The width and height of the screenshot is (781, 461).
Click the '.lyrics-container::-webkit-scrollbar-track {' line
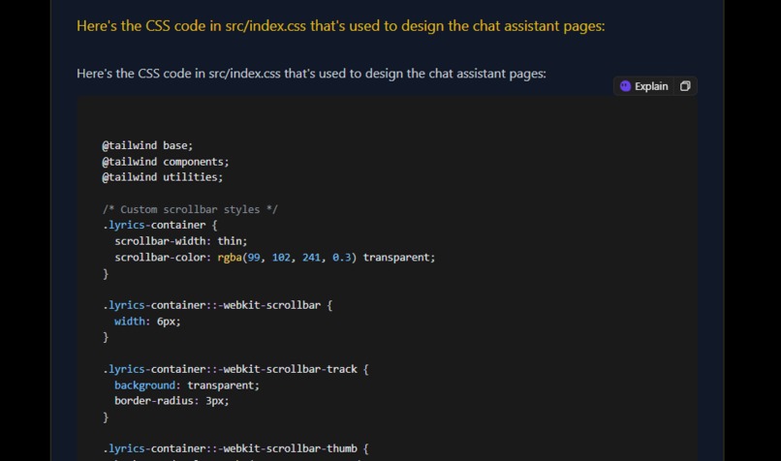coord(235,369)
